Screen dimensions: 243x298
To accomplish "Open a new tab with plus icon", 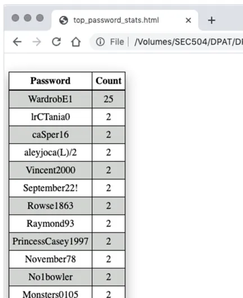I will 211,20.
